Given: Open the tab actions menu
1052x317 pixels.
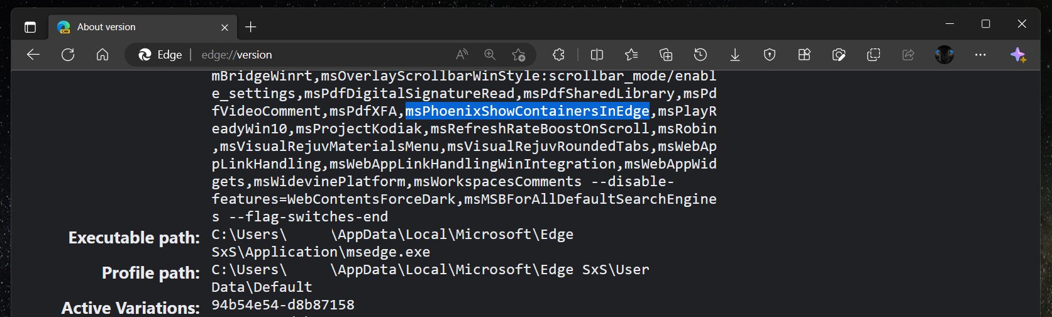Looking at the screenshot, I should 30,27.
